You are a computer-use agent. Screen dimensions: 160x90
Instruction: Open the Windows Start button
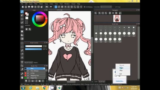[x=23, y=88]
